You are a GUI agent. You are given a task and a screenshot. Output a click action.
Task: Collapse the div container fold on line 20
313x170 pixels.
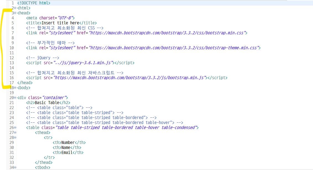(15, 98)
